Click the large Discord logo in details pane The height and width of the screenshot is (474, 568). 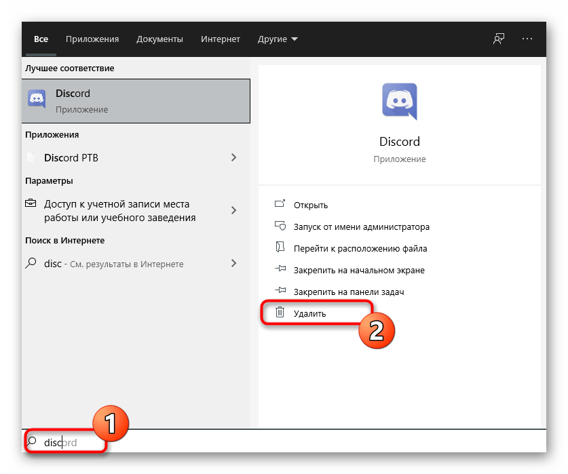399,102
